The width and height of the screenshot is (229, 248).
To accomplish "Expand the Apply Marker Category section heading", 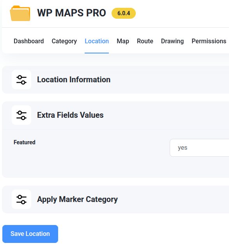I will tap(77, 199).
